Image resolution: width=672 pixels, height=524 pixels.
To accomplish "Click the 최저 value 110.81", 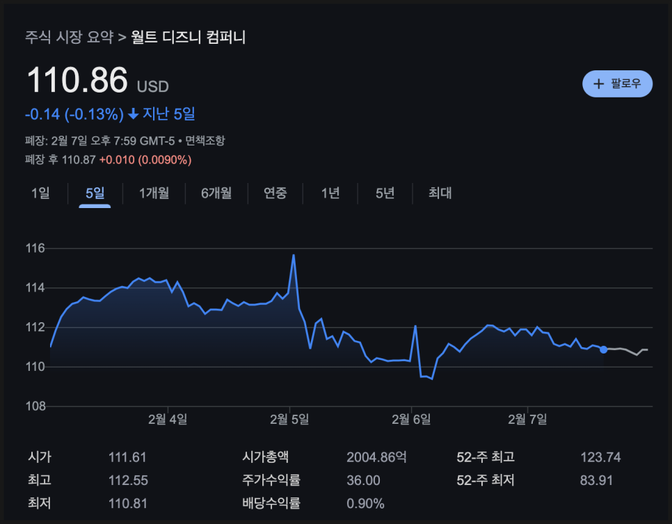I will pyautogui.click(x=128, y=503).
